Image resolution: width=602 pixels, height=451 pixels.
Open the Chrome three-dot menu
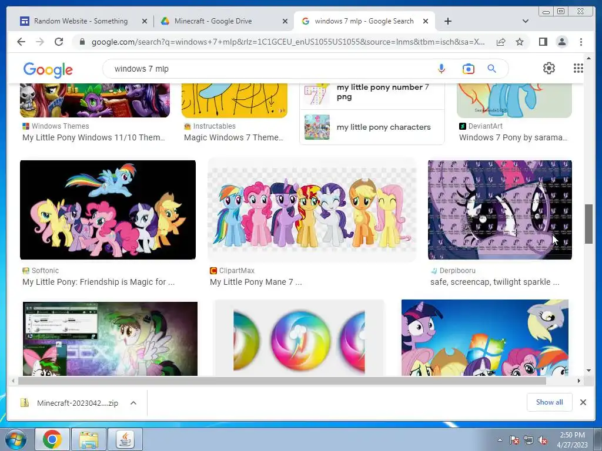pos(581,42)
